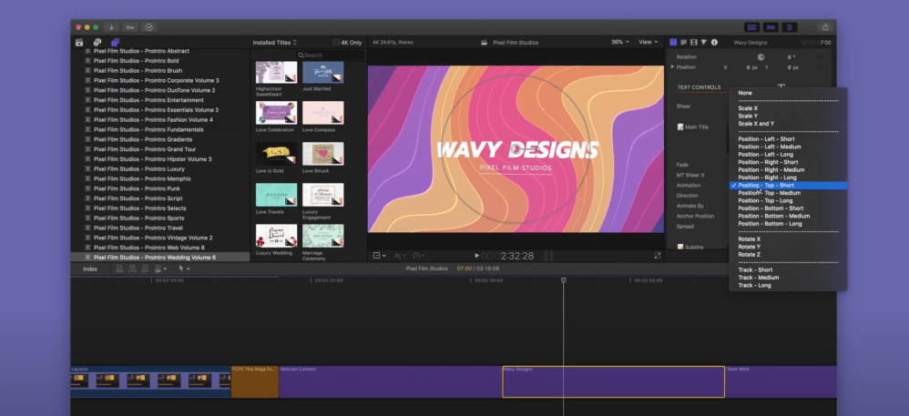The width and height of the screenshot is (909, 416).
Task: Open the Installed Titles dropdown
Action: (275, 43)
